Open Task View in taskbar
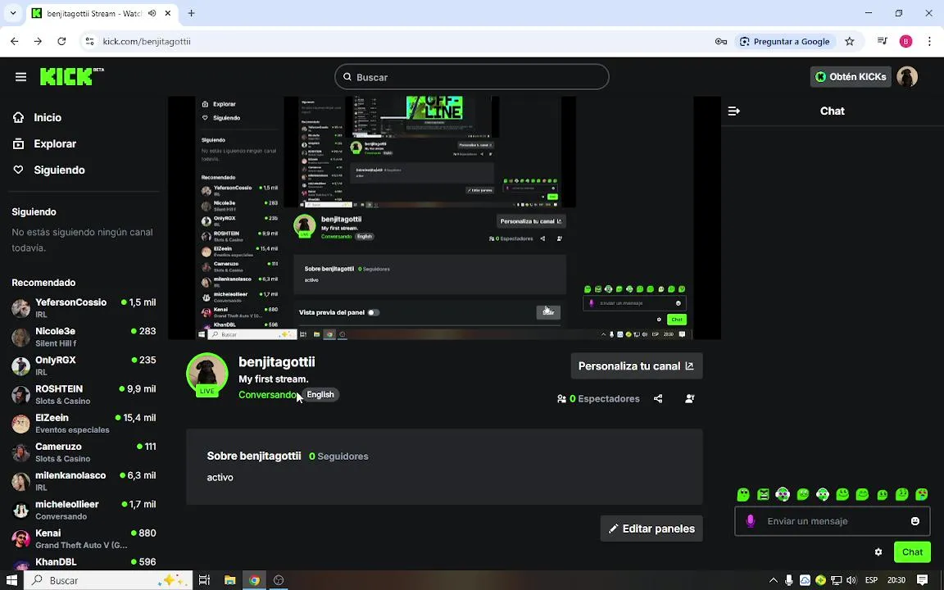Viewport: 944px width, 590px height. [x=204, y=580]
